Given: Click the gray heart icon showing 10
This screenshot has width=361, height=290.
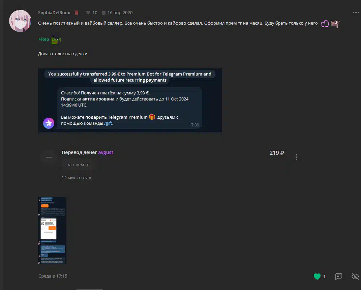Looking at the screenshot, I should point(88,12).
